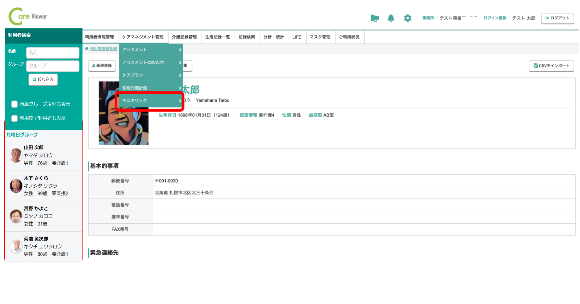Select 木下 さくら avatar in user list
The image size is (580, 304).
(16, 186)
